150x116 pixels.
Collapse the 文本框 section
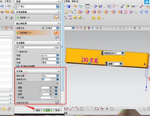(x=59, y=71)
